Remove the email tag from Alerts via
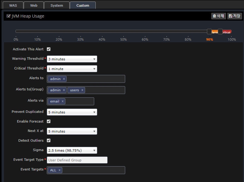 63,101
